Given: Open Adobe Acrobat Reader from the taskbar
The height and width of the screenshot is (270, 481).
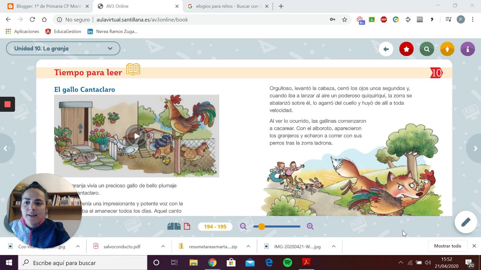Looking at the screenshot, I should [x=306, y=263].
